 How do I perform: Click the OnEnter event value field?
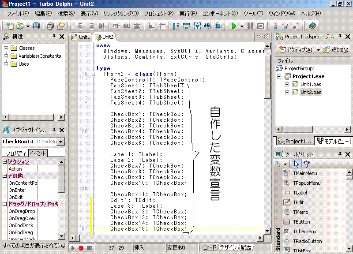pyautogui.click(x=48, y=190)
